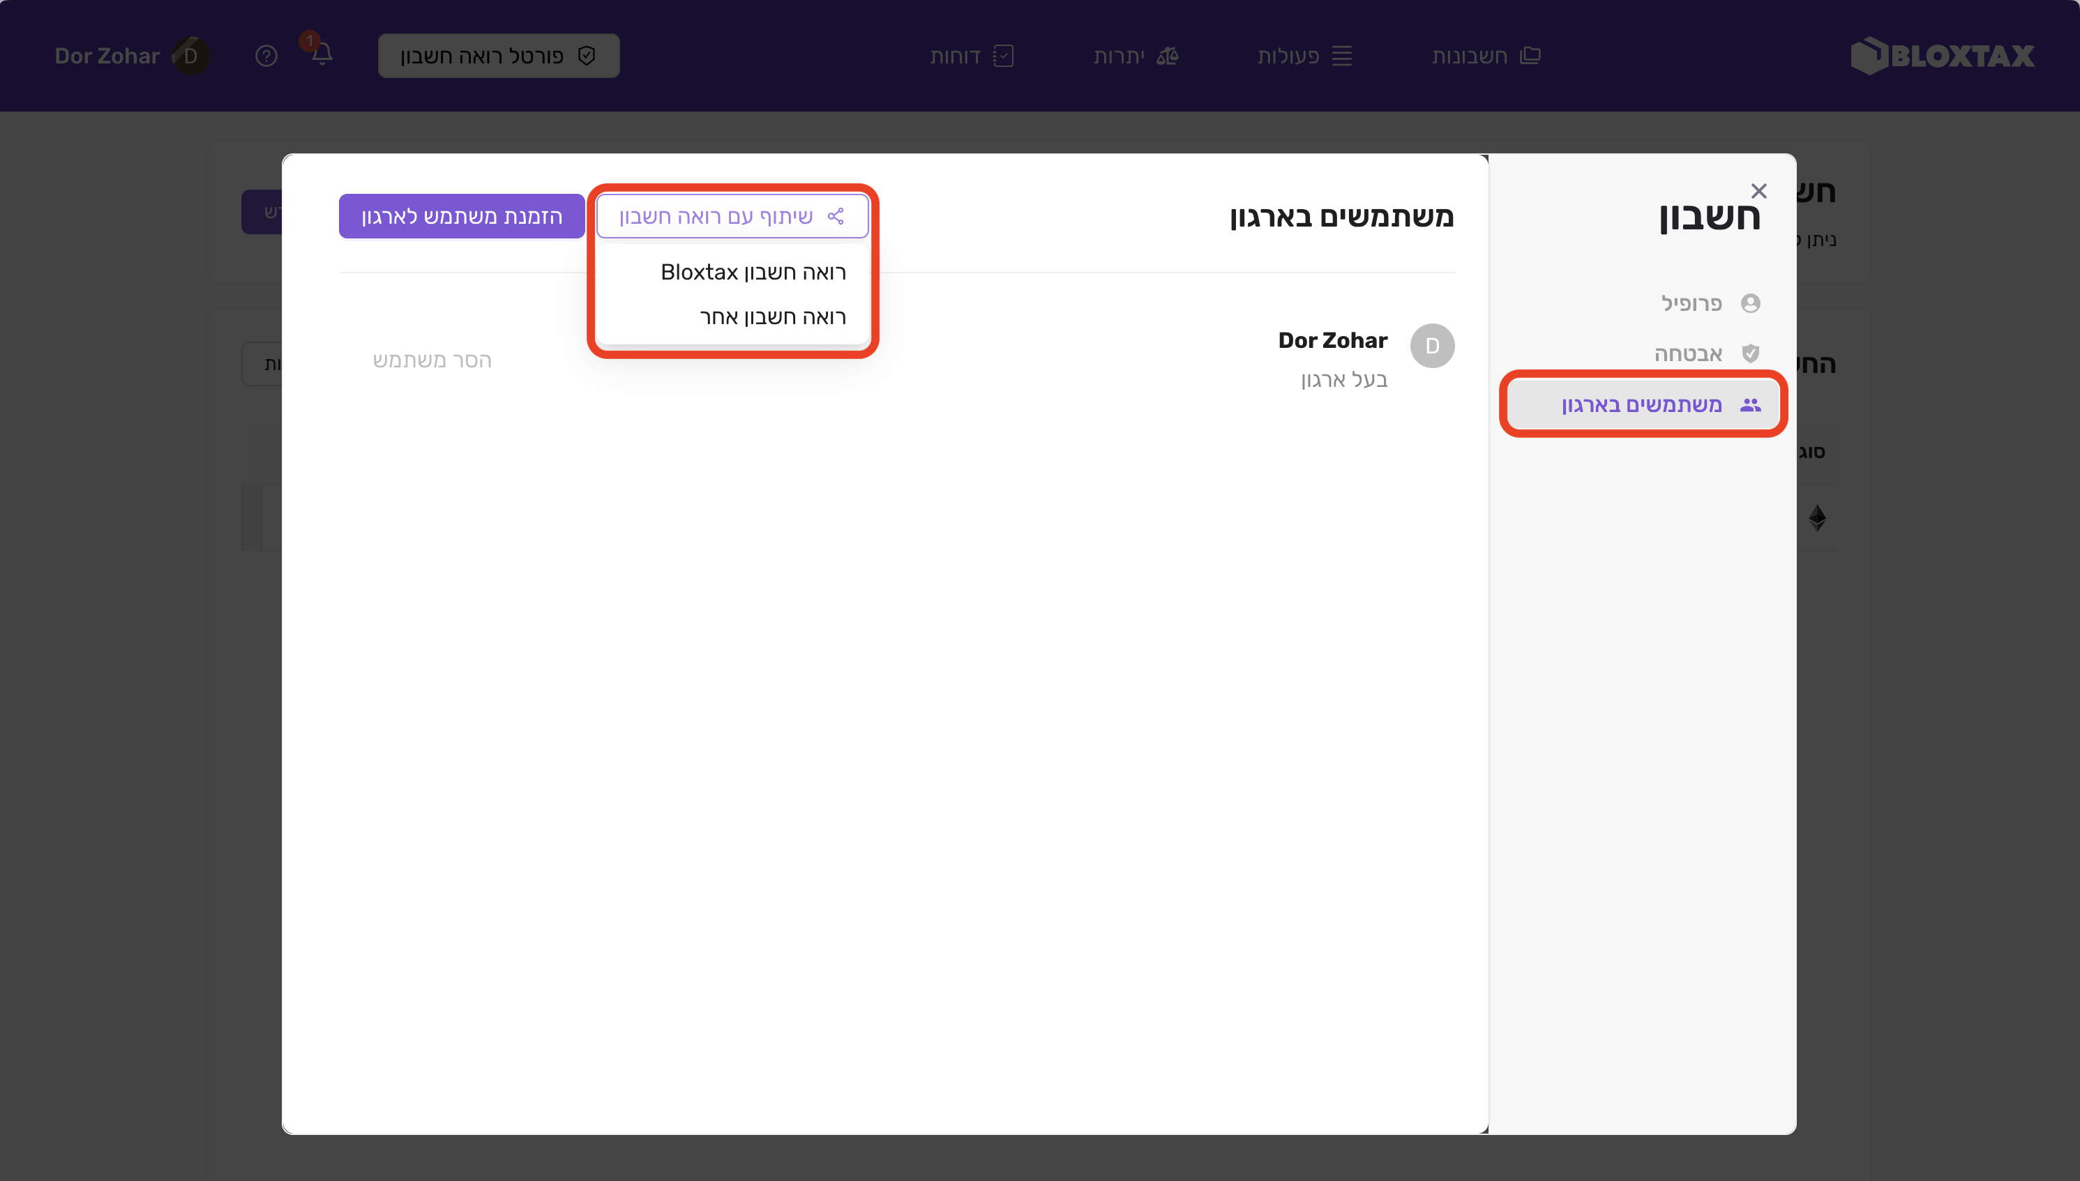Close the account settings dialog
Screen dimensions: 2080x1181
pyautogui.click(x=1758, y=190)
